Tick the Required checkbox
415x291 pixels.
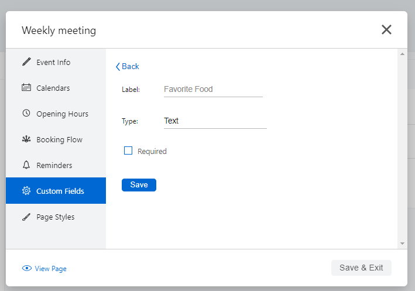point(128,150)
